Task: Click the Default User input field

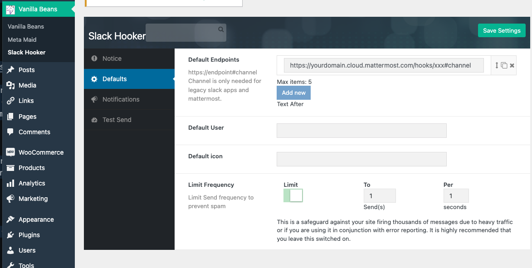Action: [x=361, y=131]
